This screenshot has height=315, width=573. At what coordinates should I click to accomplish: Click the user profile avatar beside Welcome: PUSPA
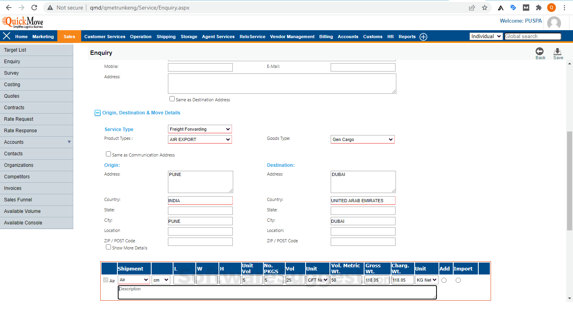coord(554,23)
